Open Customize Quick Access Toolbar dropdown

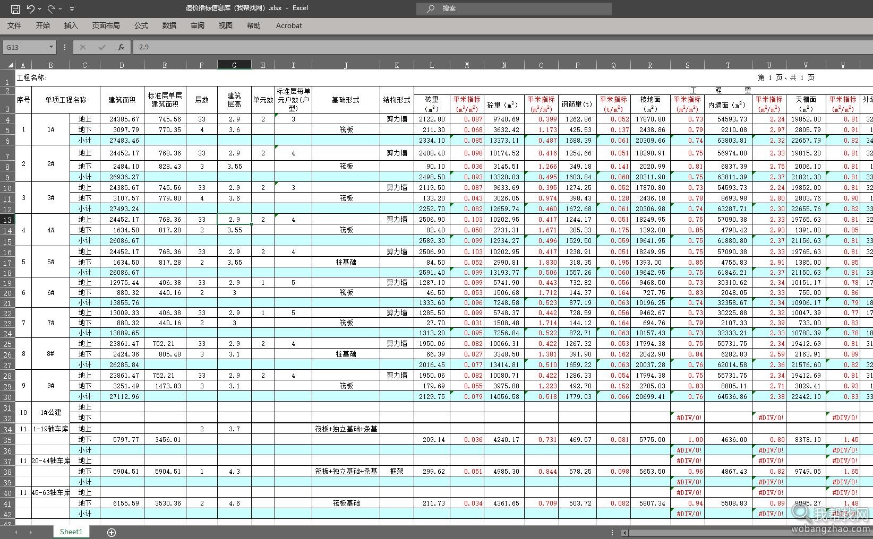click(x=72, y=9)
